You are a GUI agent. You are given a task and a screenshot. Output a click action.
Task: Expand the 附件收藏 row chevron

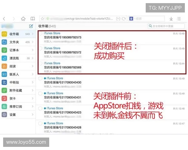[33, 90]
